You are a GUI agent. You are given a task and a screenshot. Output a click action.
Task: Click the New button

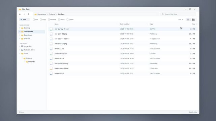[x=24, y=19]
